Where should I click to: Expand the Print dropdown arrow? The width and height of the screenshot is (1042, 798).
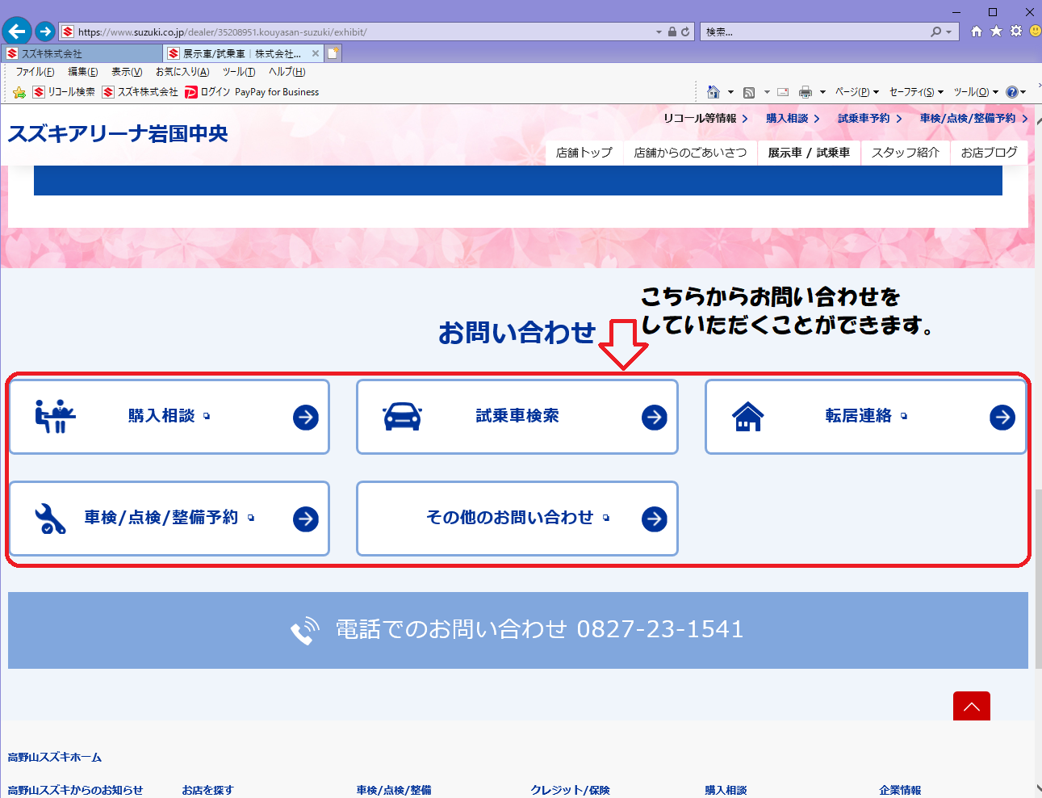(822, 92)
